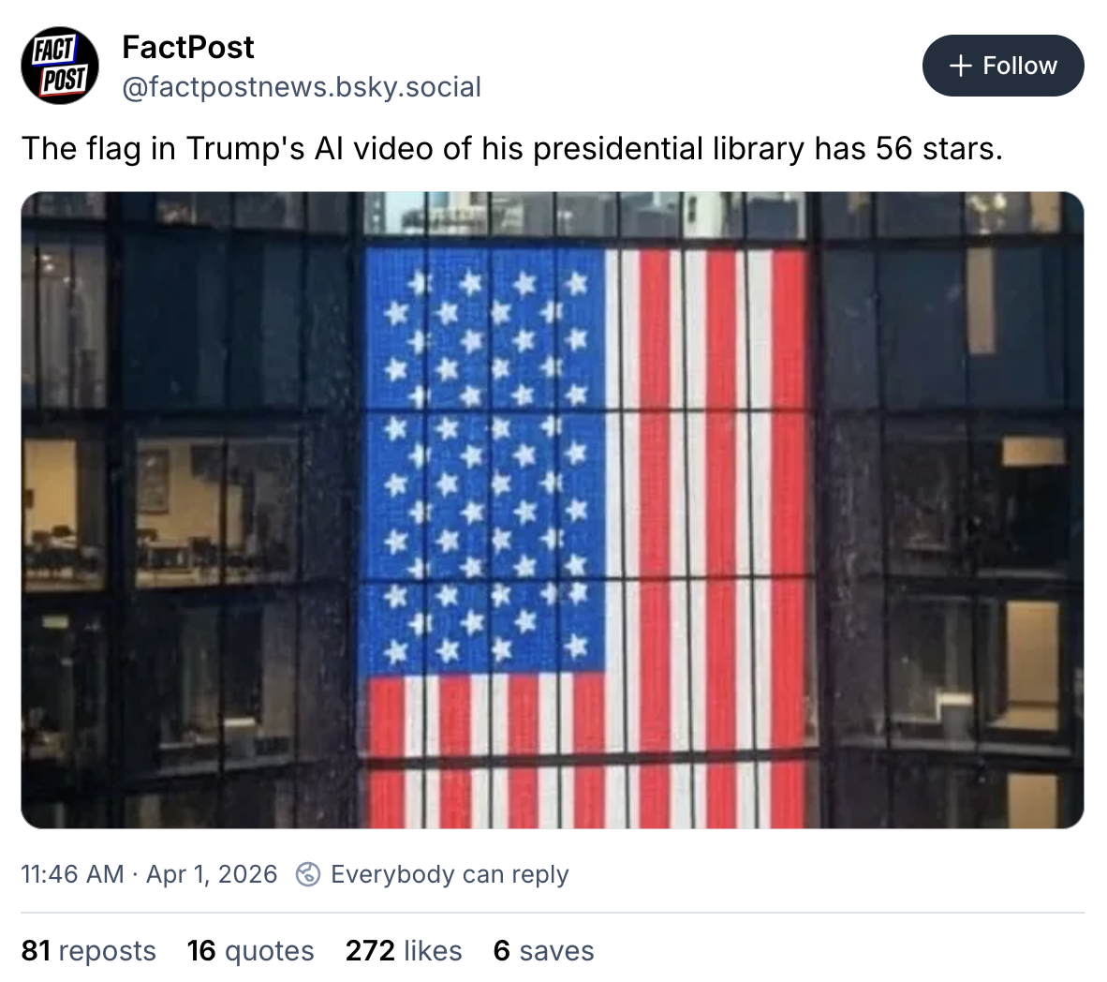The width and height of the screenshot is (1107, 982).
Task: Show the 6 saves count
Action: [543, 950]
